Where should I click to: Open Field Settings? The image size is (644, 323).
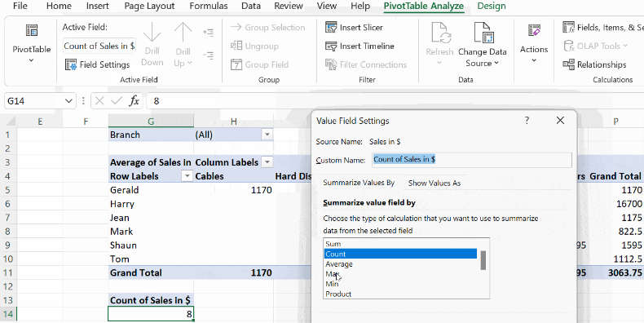click(x=97, y=64)
